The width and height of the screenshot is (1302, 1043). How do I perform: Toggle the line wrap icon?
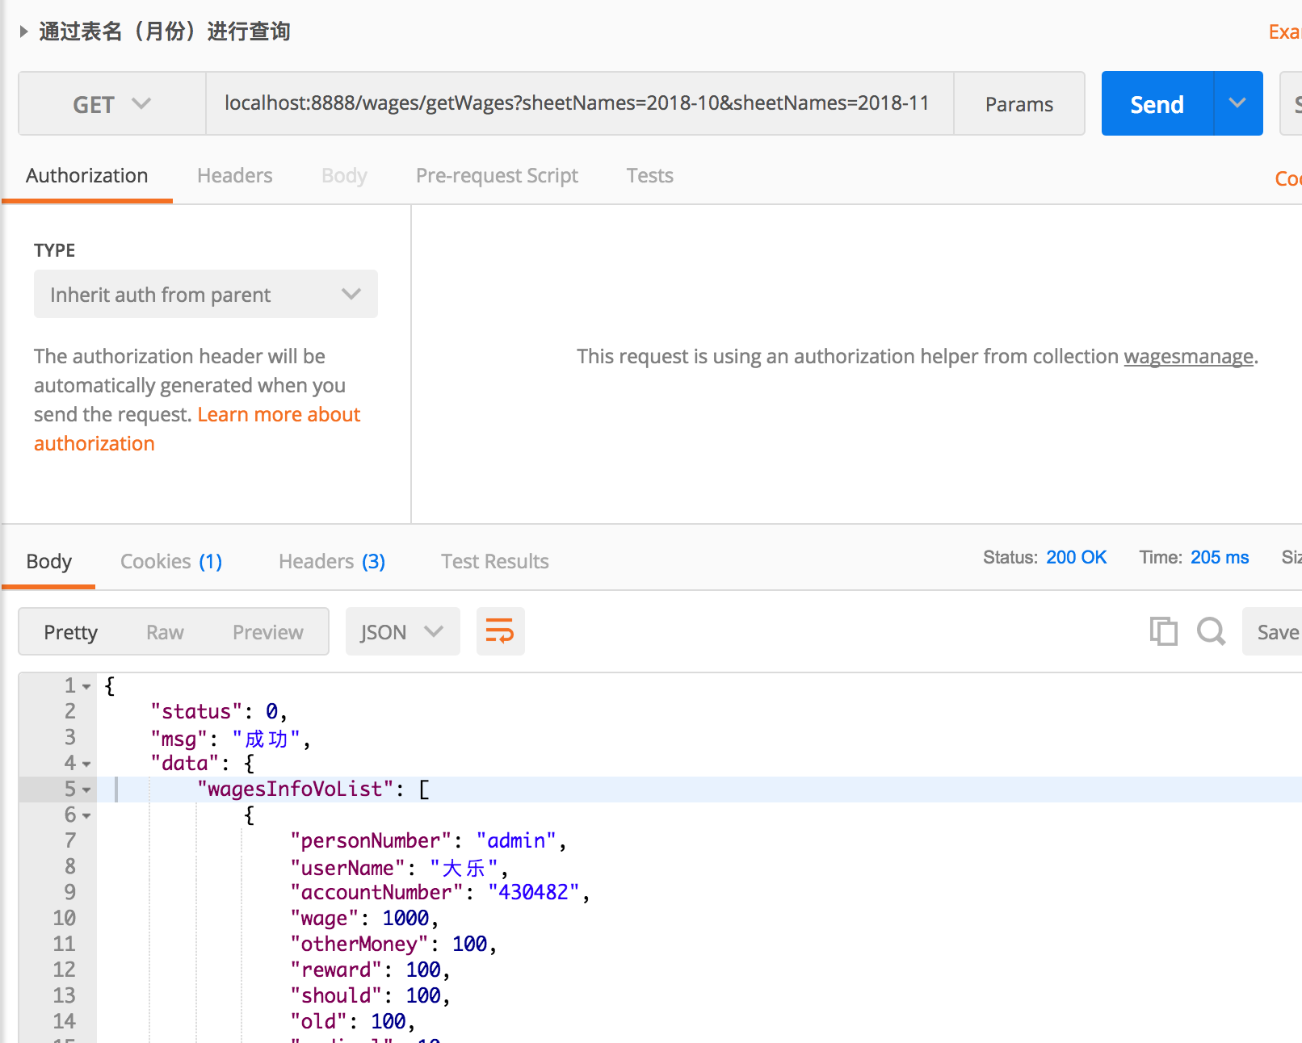[x=500, y=631]
